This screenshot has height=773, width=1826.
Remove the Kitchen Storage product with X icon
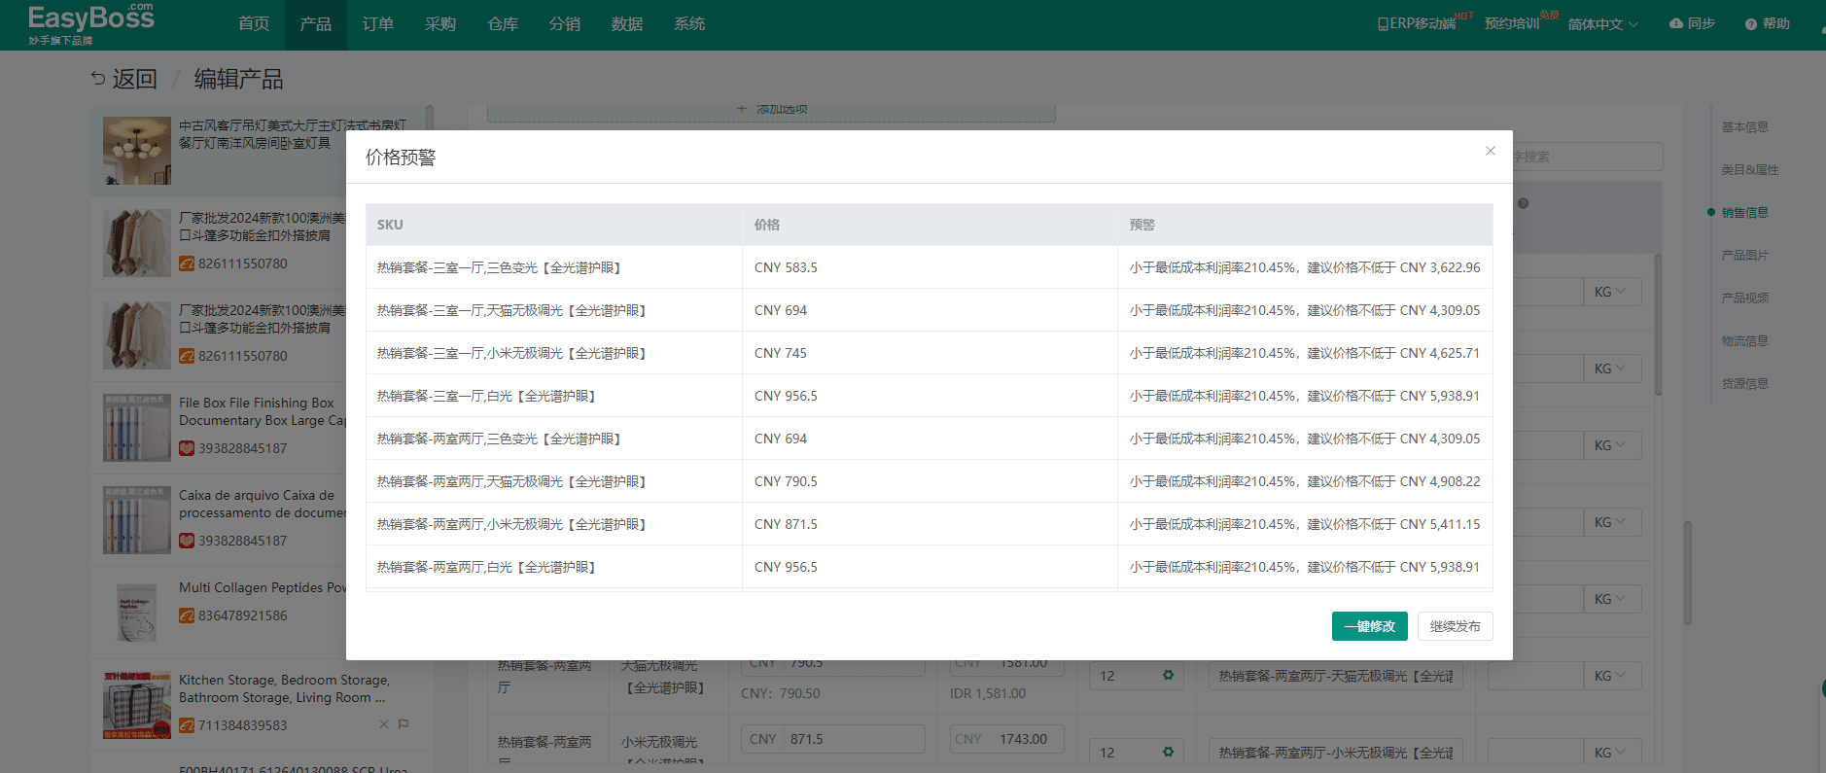point(384,724)
